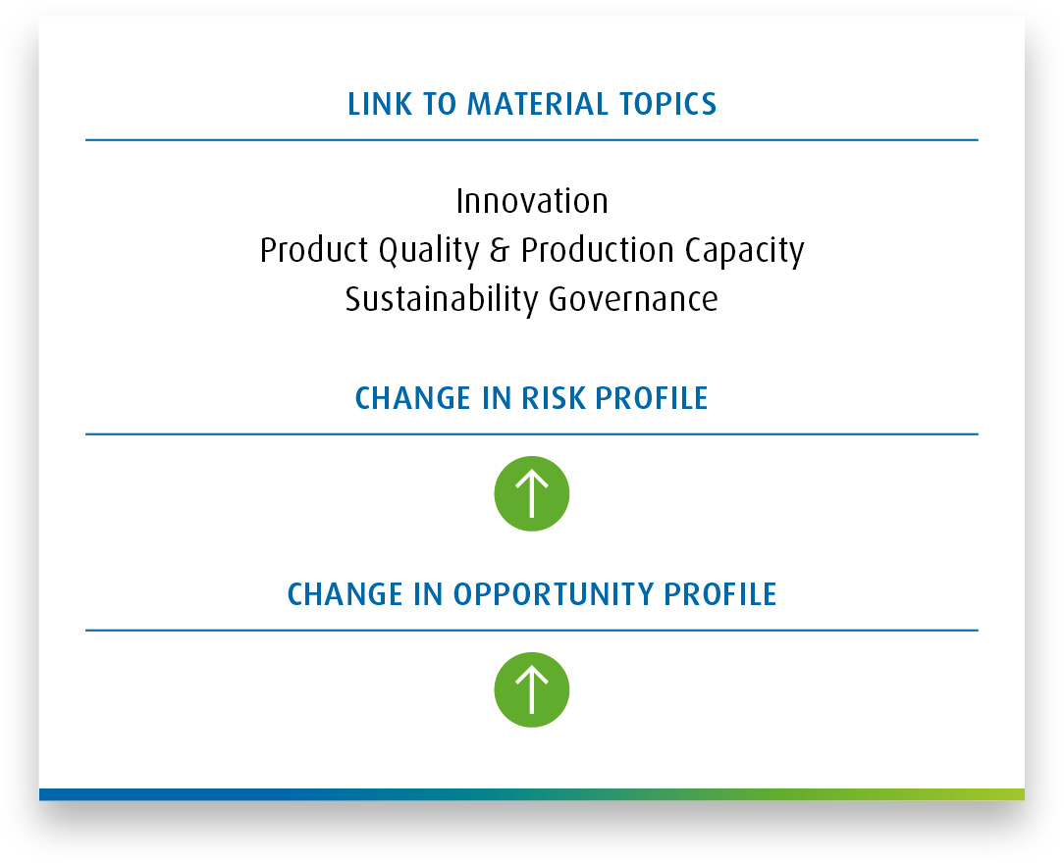Open Product Quality & Production Capacity topic
This screenshot has height=863, width=1064.
[532, 251]
